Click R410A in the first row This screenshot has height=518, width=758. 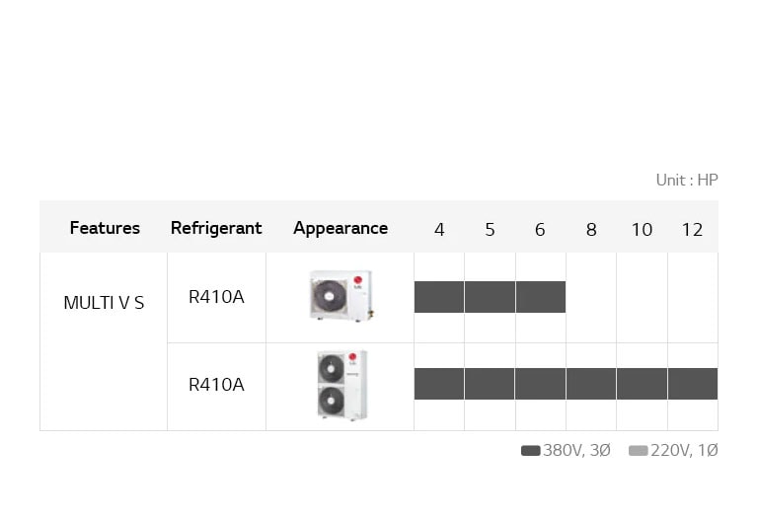pos(216,297)
